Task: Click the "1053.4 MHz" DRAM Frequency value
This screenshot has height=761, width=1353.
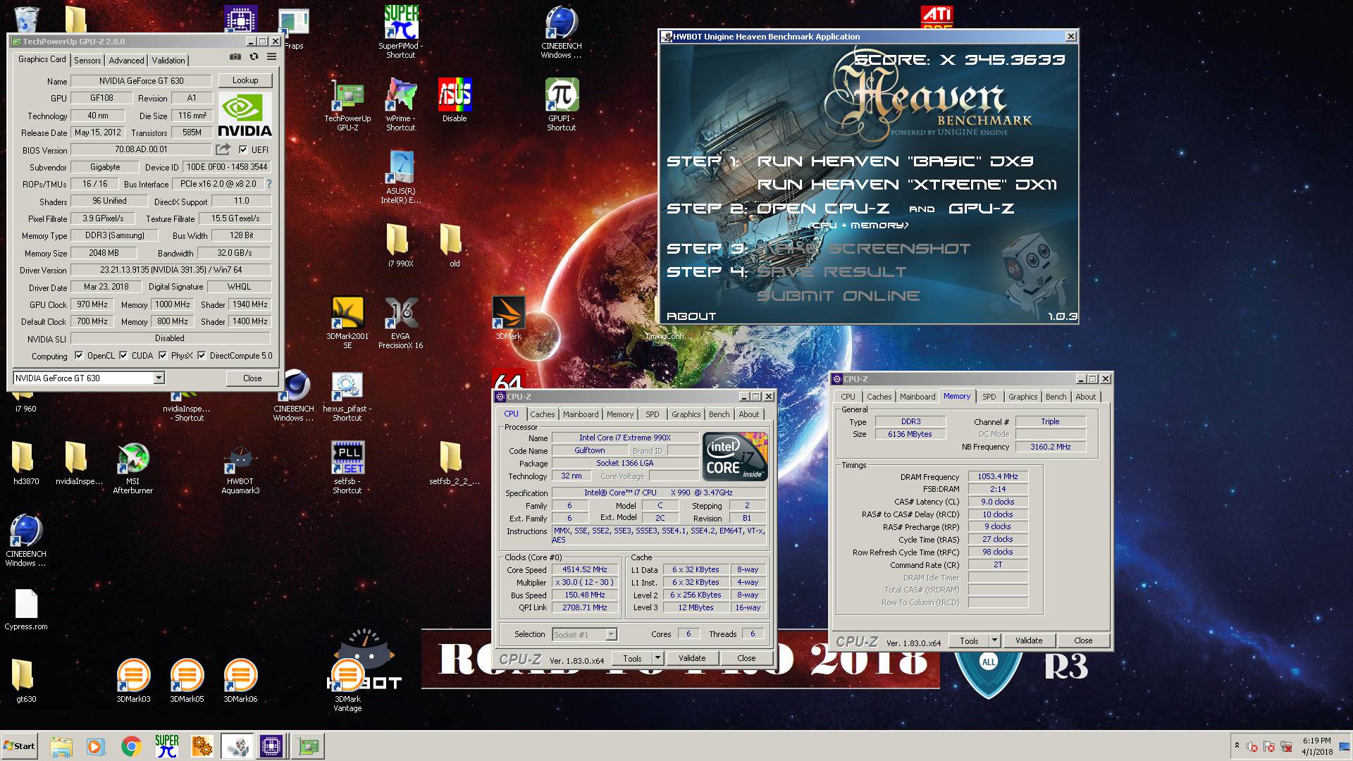Action: (x=998, y=476)
